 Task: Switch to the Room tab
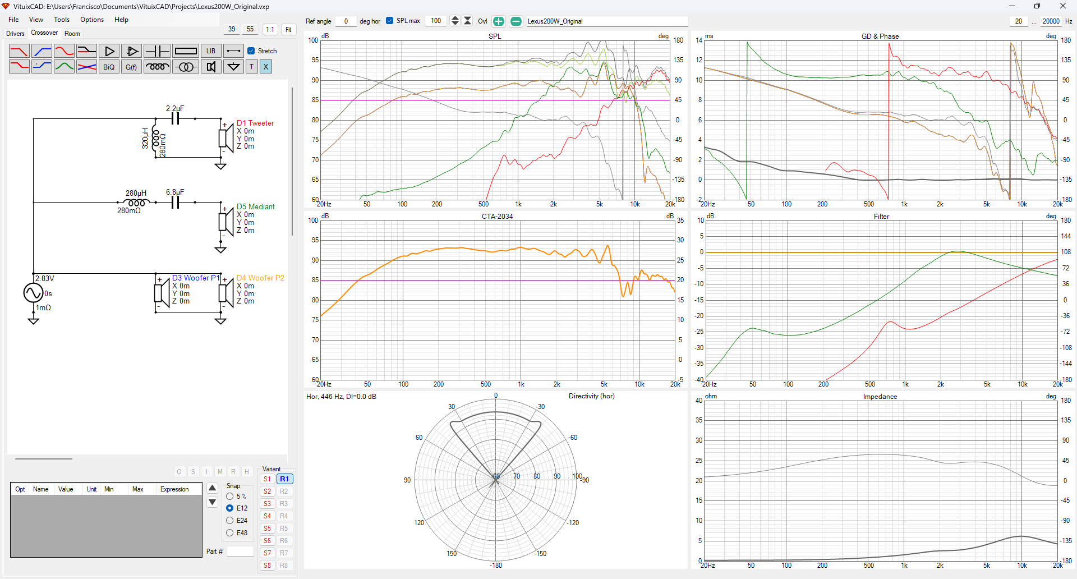72,34
